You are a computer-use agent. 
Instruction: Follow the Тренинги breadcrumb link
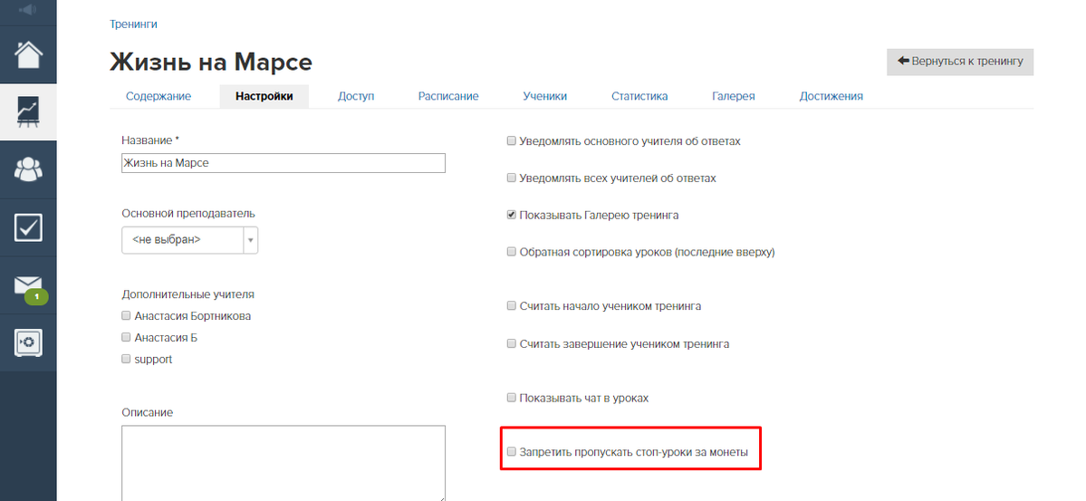(133, 24)
